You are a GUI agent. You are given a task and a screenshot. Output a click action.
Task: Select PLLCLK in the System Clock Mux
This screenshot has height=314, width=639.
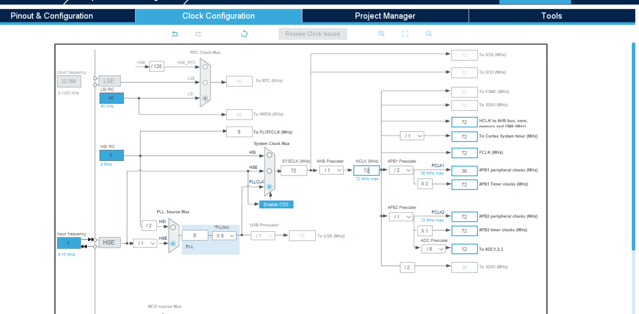[270, 187]
